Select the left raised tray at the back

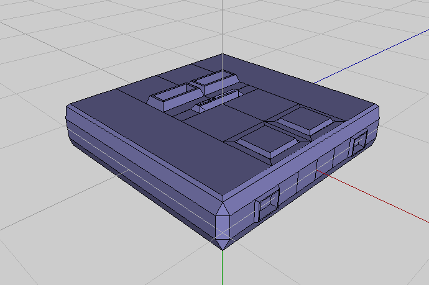click(x=175, y=97)
